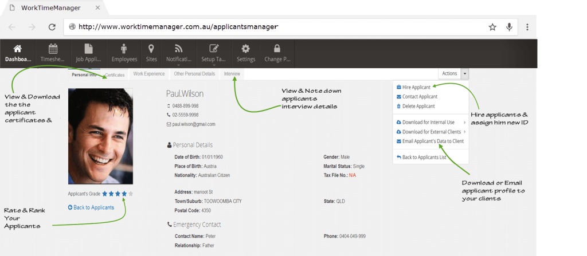Click the Tax File No. N/A value
Image resolution: width=587 pixels, height=256 pixels.
click(353, 175)
